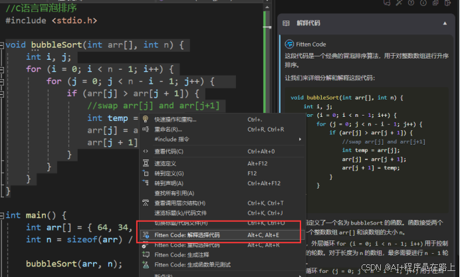Click the #include <stdio.h> line
Screen dimensions: 460x277
point(51,21)
